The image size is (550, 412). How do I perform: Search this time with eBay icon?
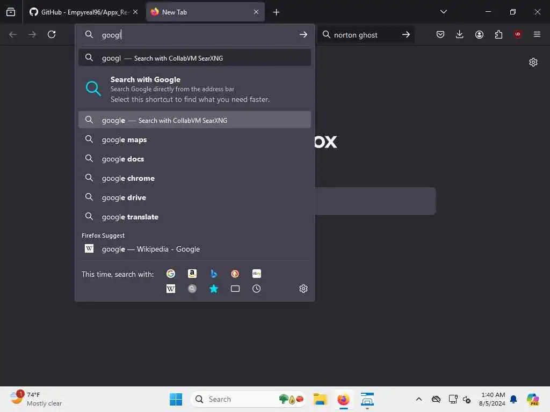(x=256, y=274)
